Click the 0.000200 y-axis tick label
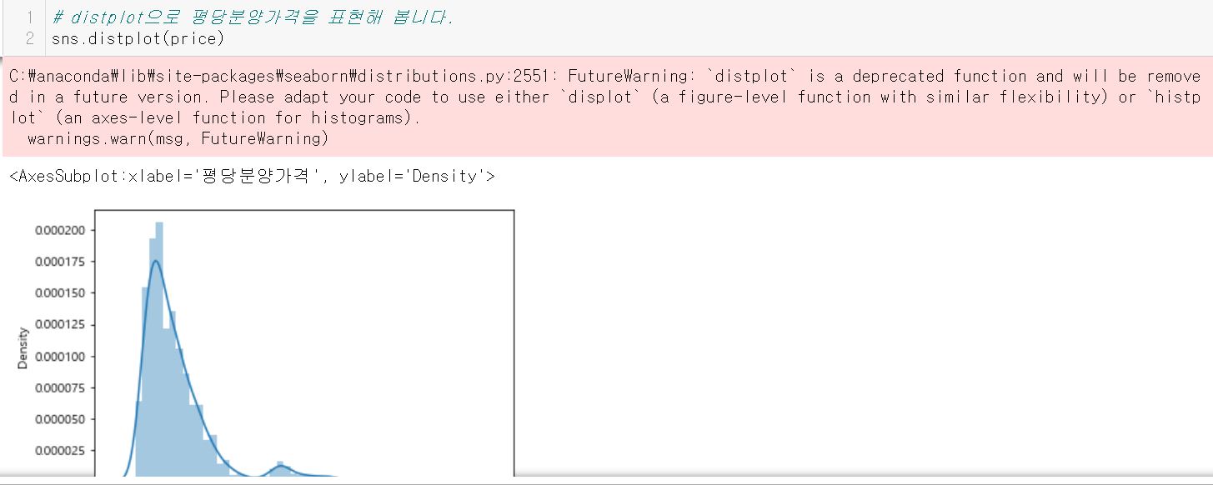The height and width of the screenshot is (485, 1213). coord(65,230)
